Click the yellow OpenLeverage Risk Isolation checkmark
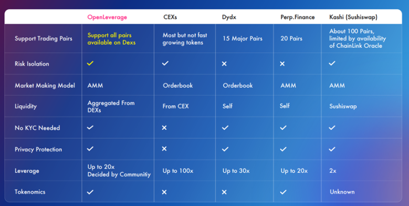 pyautogui.click(x=90, y=63)
